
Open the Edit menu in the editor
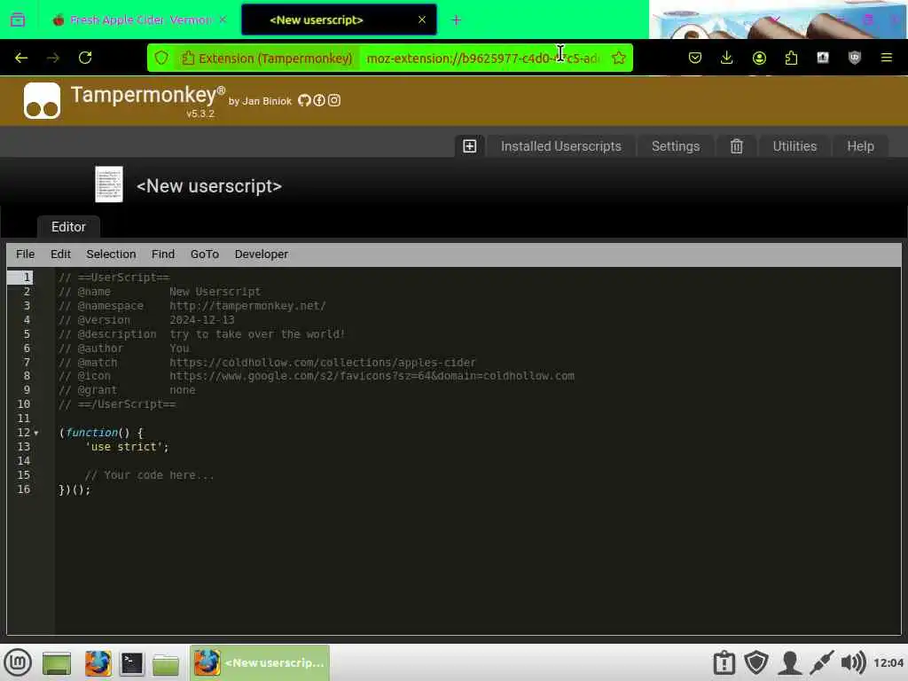60,254
